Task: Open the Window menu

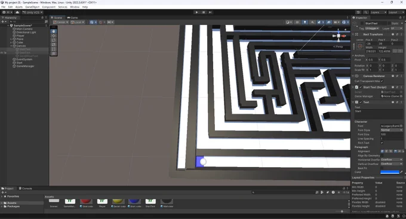Action: coord(75,7)
